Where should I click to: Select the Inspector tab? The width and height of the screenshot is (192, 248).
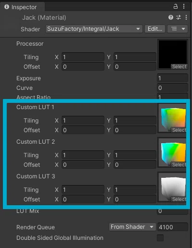(23, 7)
